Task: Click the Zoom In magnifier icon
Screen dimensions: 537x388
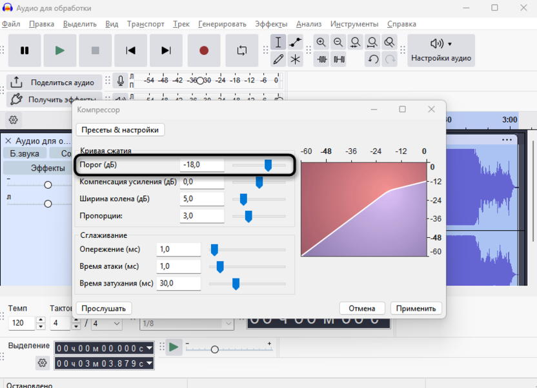Action: coord(321,43)
